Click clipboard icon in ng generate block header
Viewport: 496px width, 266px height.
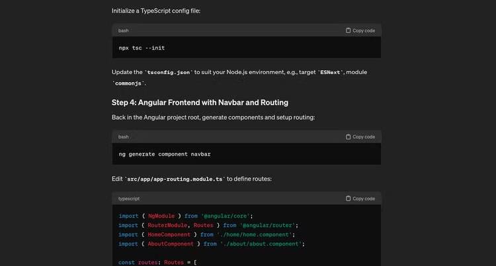pyautogui.click(x=349, y=137)
